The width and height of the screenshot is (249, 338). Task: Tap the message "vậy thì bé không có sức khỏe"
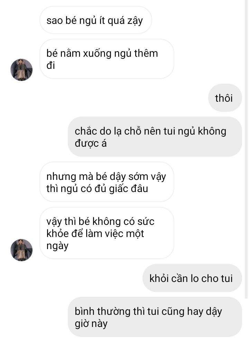[x=107, y=233]
